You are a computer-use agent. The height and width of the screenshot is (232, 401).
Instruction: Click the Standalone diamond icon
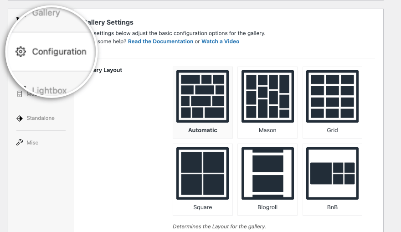pyautogui.click(x=20, y=118)
